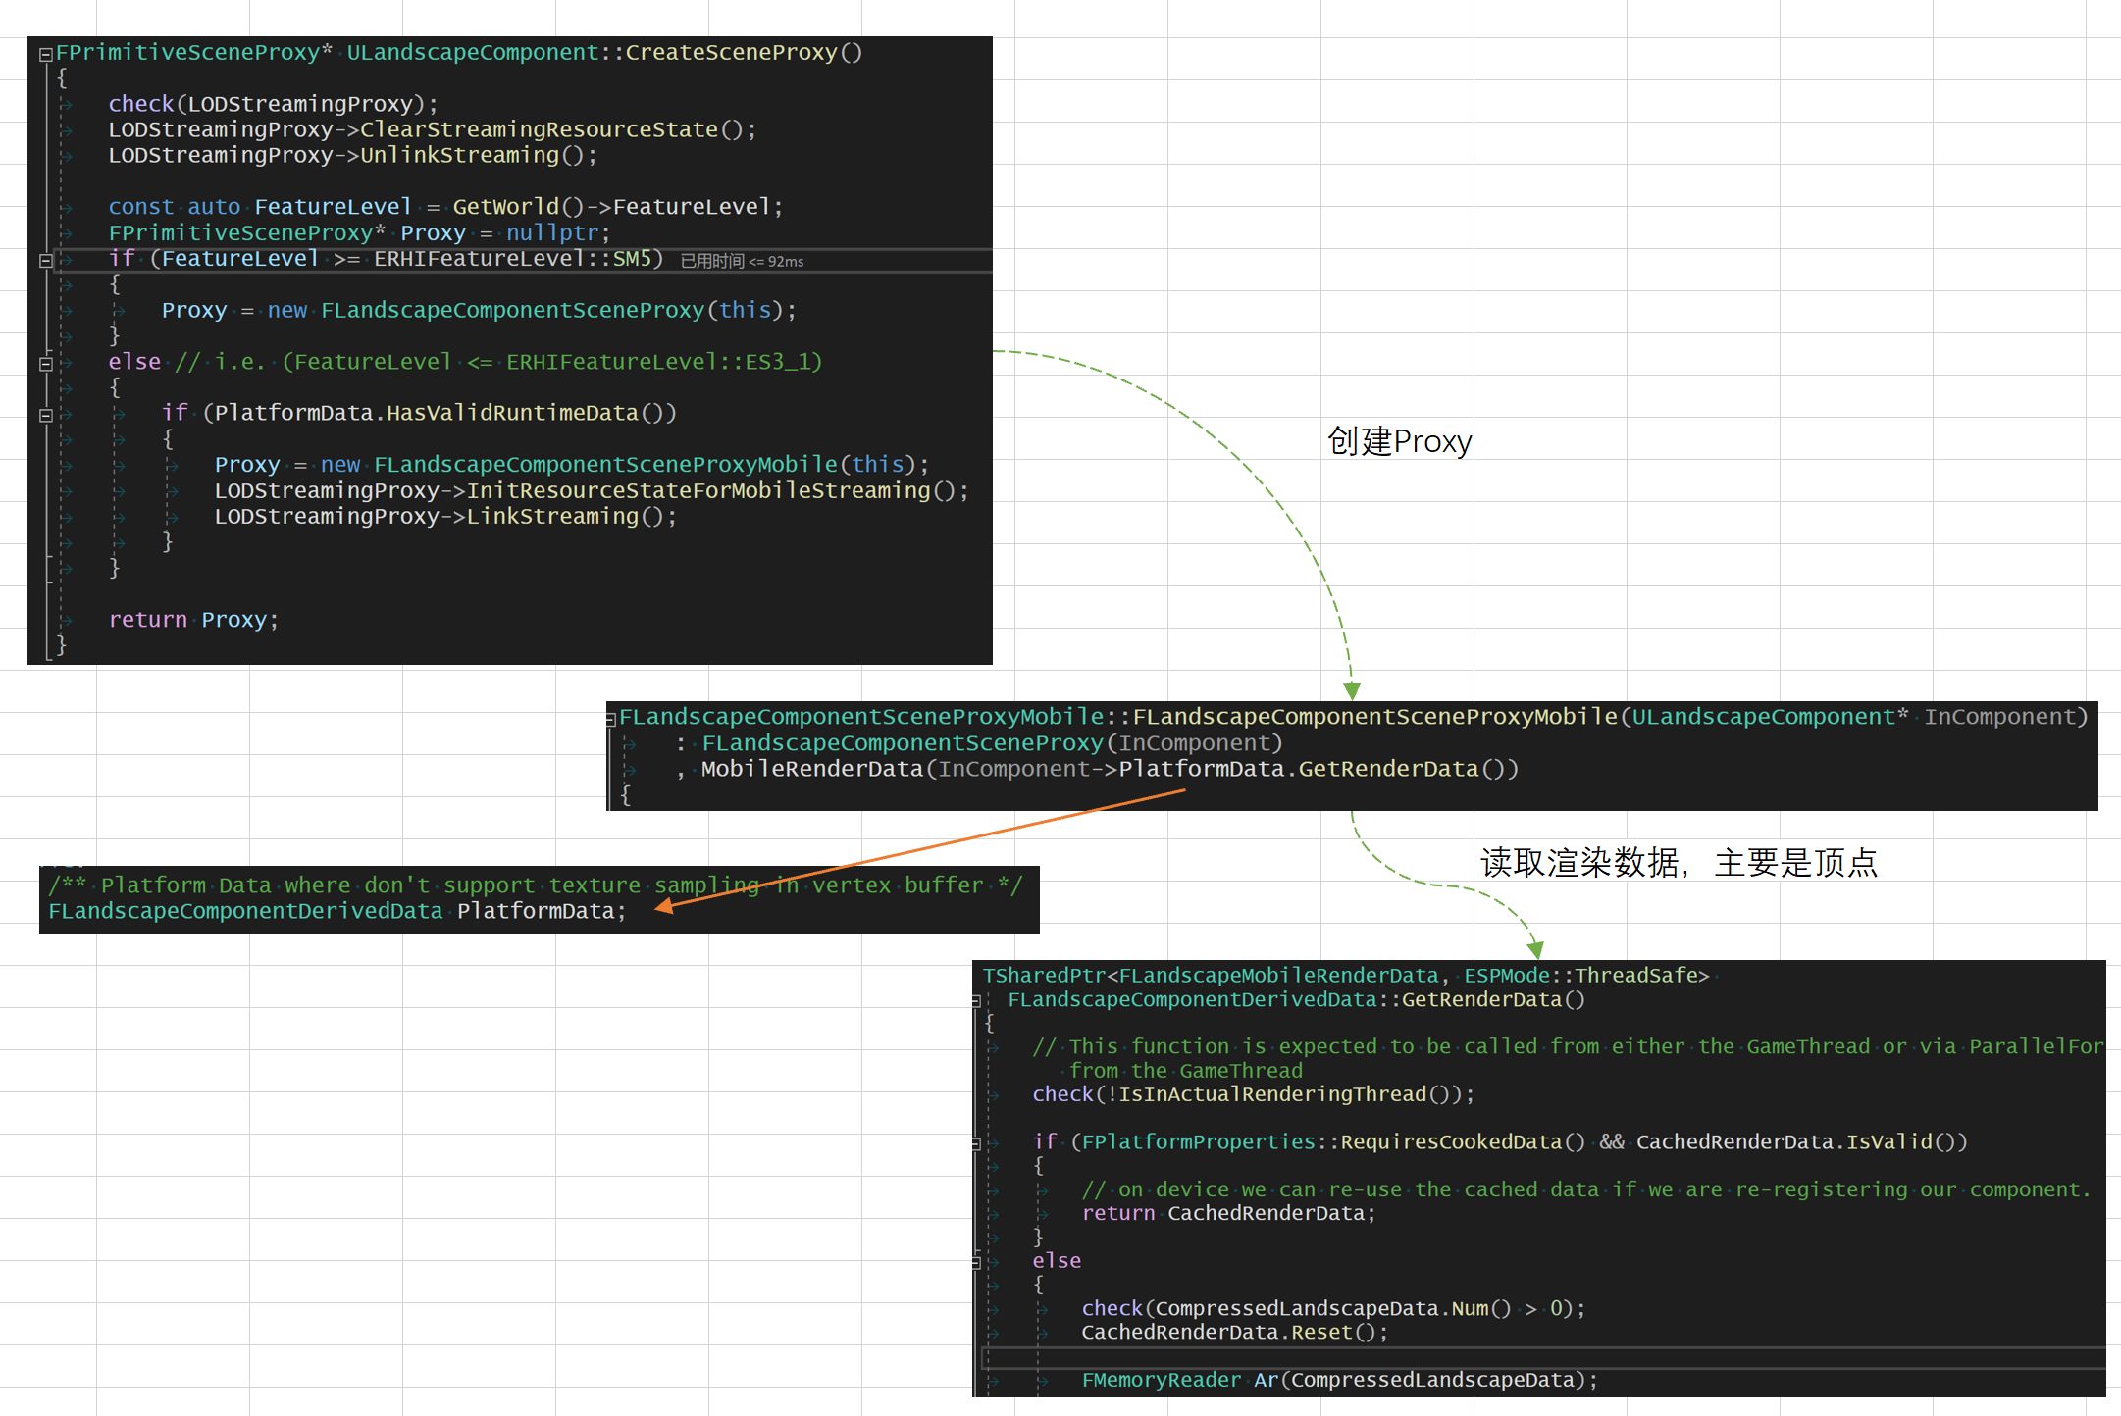Collapse the else ES3_1 block fold marker
This screenshot has height=1416, width=2121.
45,364
